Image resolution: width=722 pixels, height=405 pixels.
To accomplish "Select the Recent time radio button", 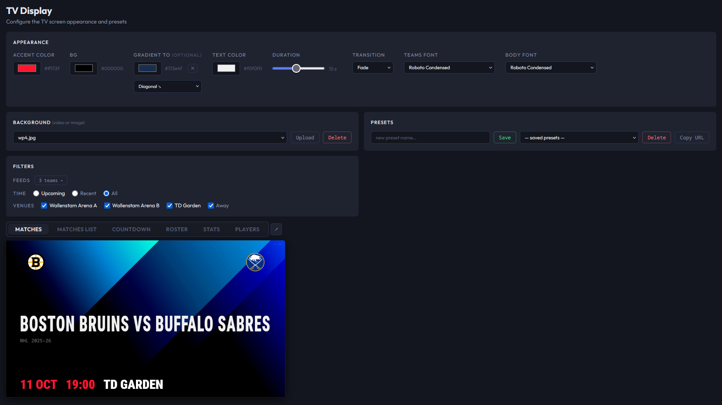I will [x=75, y=193].
